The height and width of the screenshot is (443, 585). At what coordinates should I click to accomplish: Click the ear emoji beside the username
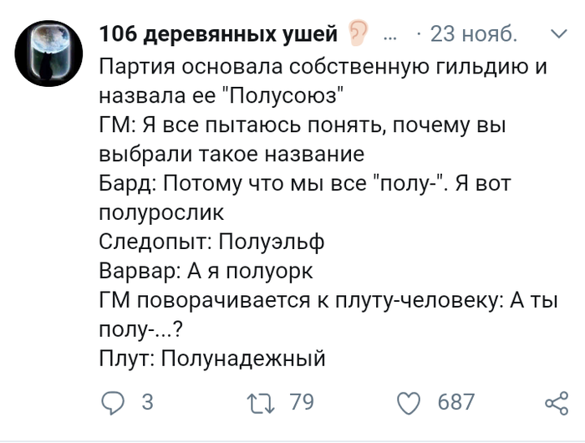tap(358, 34)
